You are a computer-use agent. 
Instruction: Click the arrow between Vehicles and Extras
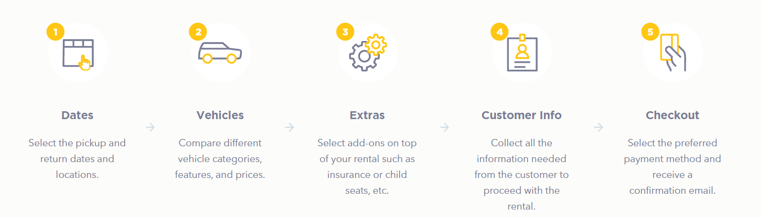289,128
